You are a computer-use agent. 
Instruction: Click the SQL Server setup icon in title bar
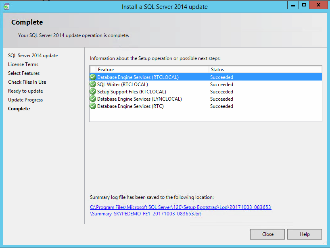(6, 6)
